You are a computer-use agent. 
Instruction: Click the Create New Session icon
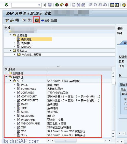112,5
